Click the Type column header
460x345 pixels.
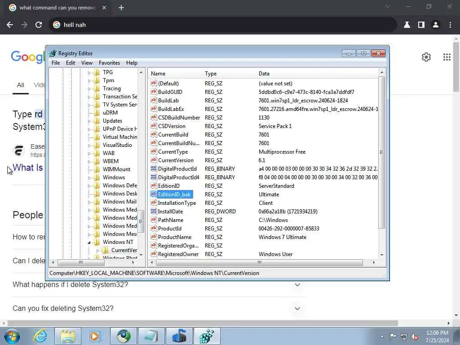click(229, 74)
